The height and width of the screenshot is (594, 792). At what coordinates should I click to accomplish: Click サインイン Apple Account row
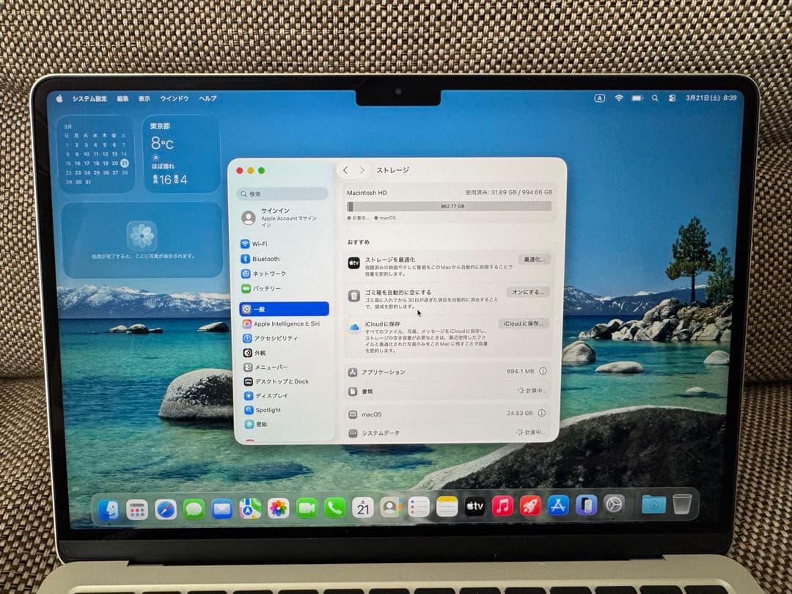coord(283,217)
